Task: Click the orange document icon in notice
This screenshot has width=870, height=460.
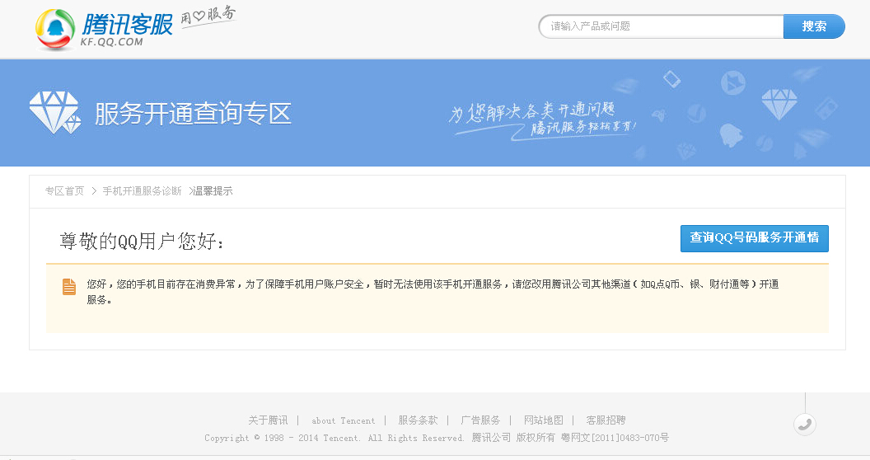Action: (69, 286)
